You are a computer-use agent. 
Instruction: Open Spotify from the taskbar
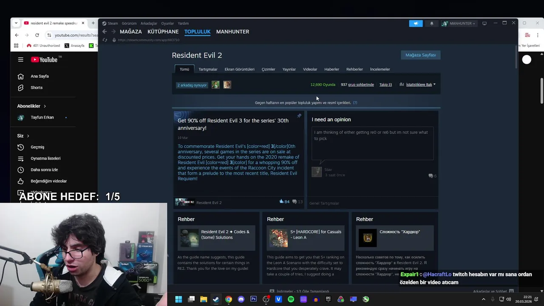click(x=291, y=299)
